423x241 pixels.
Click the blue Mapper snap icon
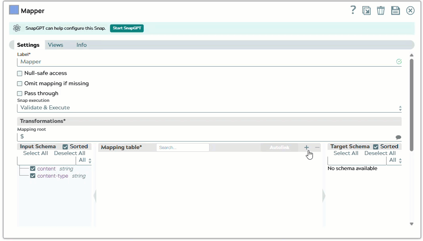[14, 10]
